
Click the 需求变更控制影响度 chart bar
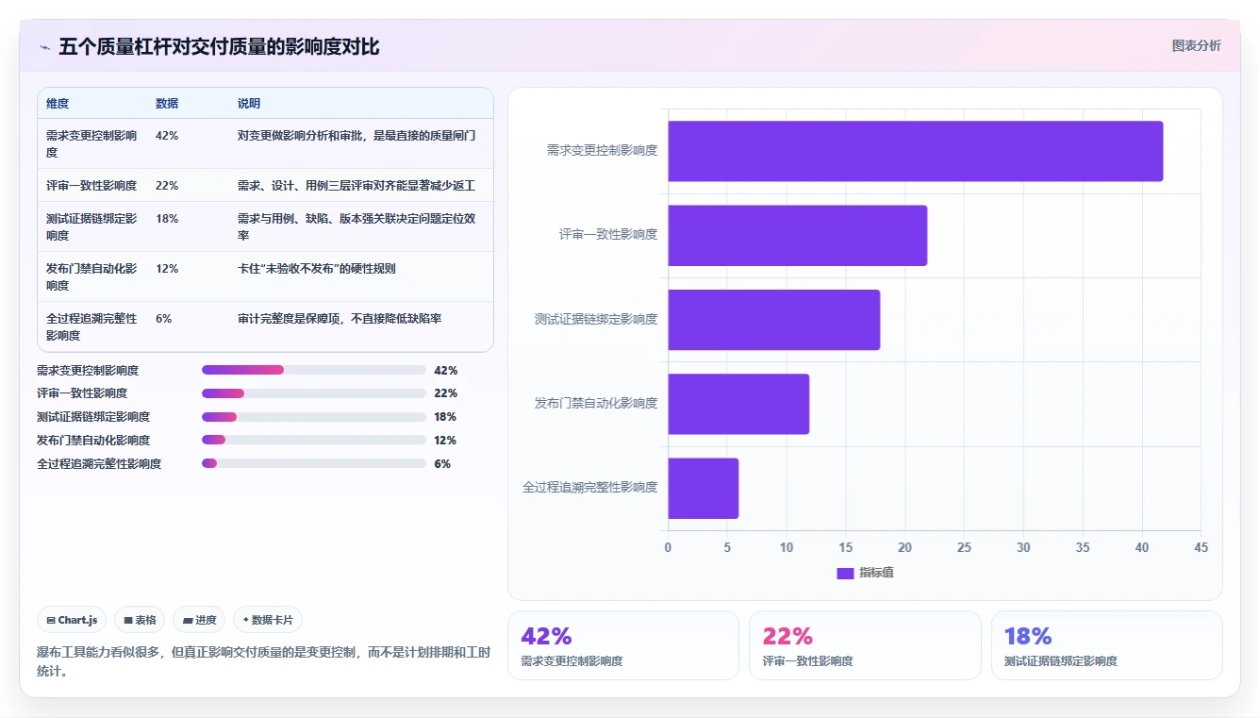pyautogui.click(x=916, y=151)
